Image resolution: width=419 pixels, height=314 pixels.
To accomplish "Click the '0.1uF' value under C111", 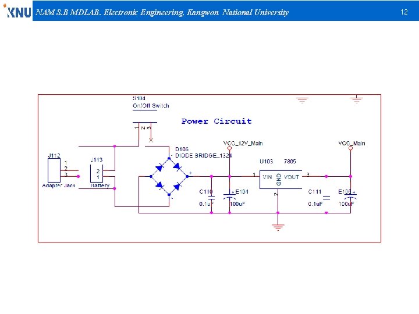I will coord(315,204).
